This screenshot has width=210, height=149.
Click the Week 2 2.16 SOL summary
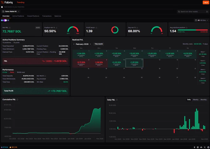tap(203, 63)
